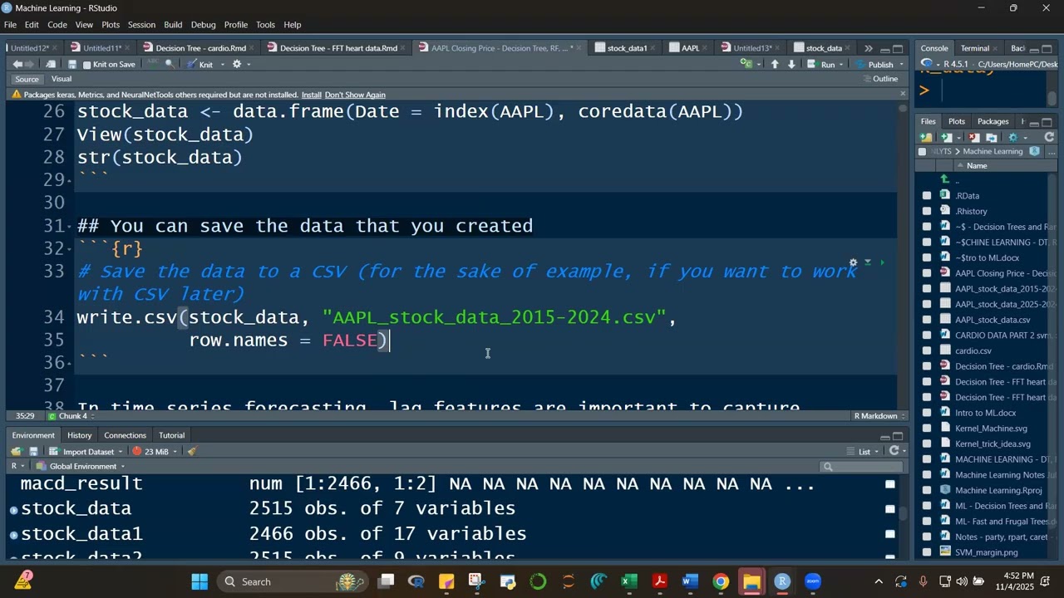Image resolution: width=1064 pixels, height=598 pixels.
Task: Dismiss the package warning bar with X
Action: pyautogui.click(x=903, y=94)
